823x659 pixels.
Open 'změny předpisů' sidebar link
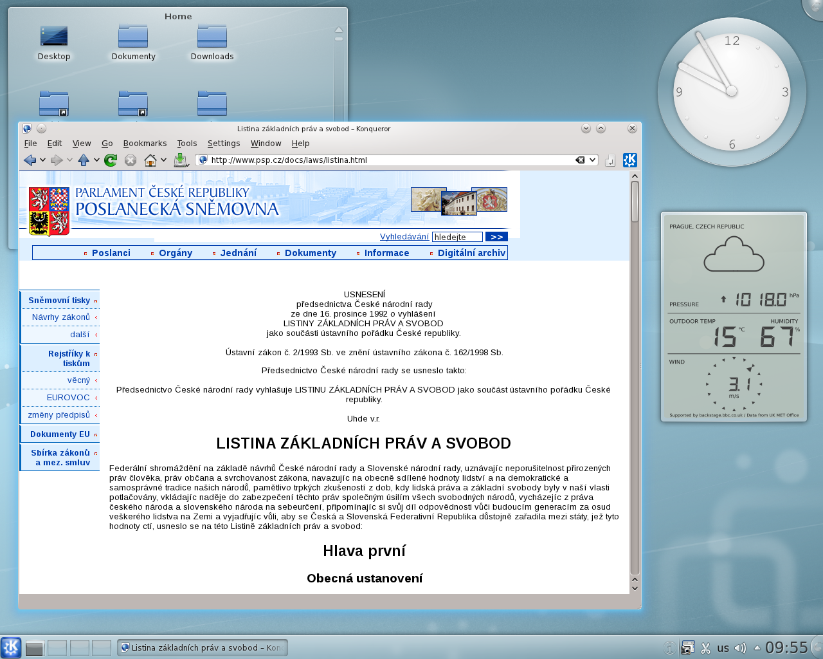click(59, 415)
